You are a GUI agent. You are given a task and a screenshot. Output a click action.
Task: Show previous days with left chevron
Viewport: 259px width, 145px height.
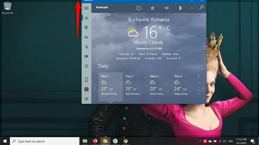click(x=95, y=88)
